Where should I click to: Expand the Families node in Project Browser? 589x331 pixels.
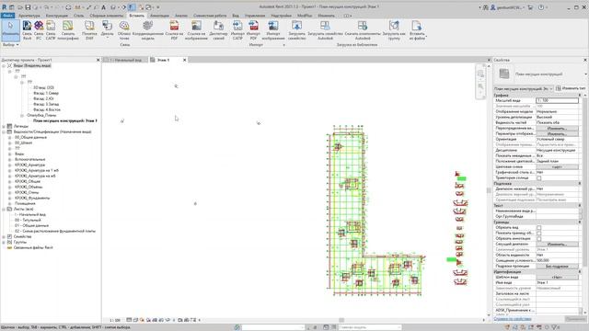tap(4, 237)
